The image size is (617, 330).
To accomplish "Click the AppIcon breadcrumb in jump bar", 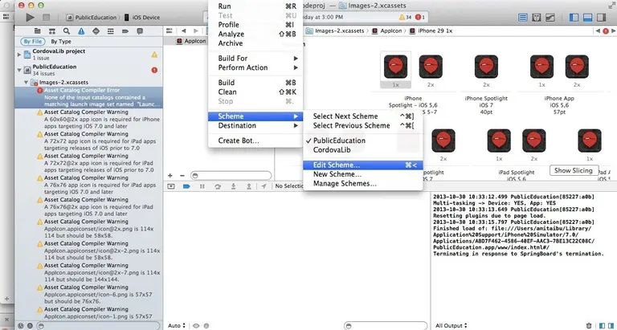I will [x=386, y=31].
